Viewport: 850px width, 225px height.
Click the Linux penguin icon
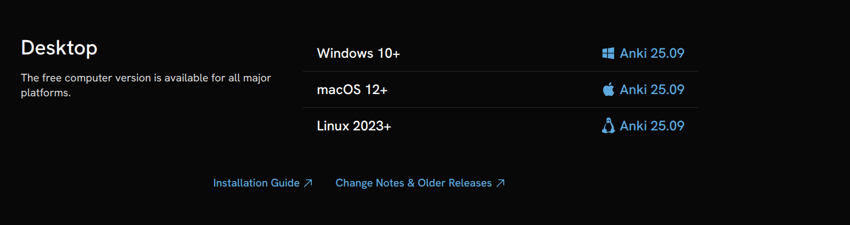pos(608,126)
